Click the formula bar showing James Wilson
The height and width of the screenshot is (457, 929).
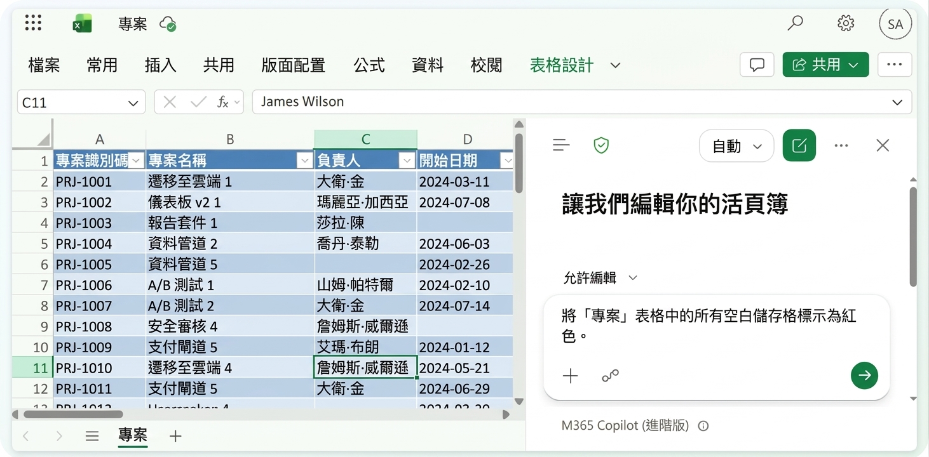pyautogui.click(x=582, y=102)
